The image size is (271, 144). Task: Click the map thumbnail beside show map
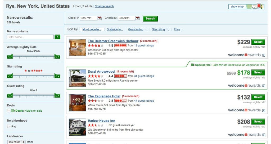(x=255, y=7)
